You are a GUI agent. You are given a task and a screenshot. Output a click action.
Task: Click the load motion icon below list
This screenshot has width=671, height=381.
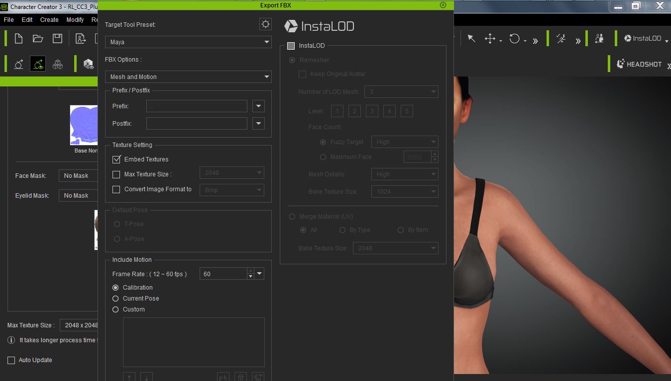click(x=224, y=377)
